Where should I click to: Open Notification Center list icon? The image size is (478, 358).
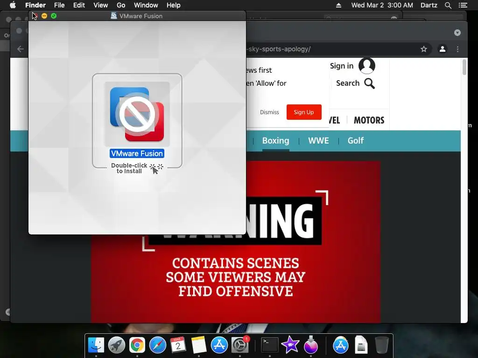[x=463, y=5]
